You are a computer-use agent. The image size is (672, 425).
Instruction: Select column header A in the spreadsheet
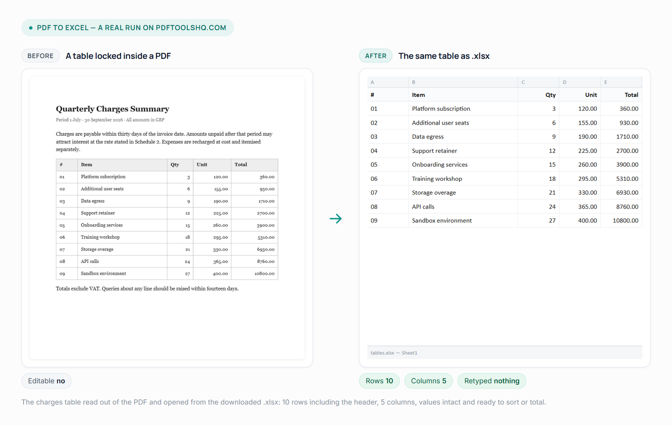[x=388, y=82]
